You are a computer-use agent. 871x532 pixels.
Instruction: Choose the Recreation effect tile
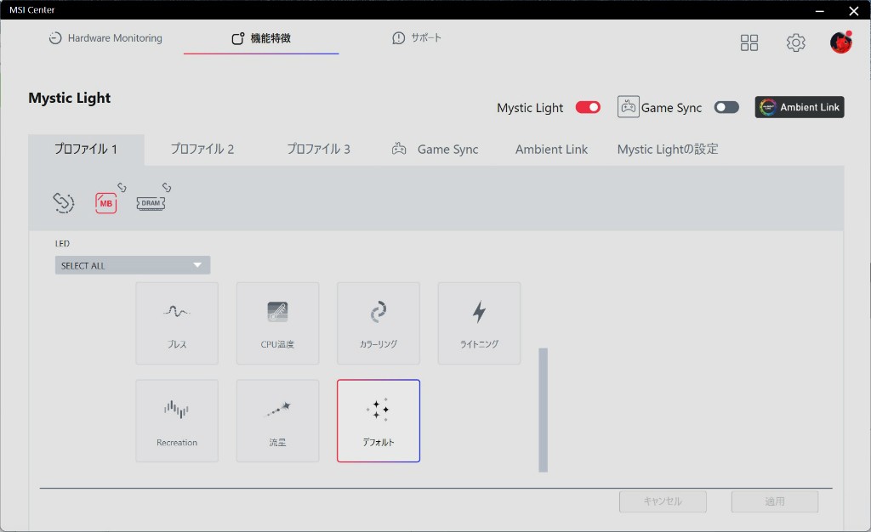click(177, 421)
